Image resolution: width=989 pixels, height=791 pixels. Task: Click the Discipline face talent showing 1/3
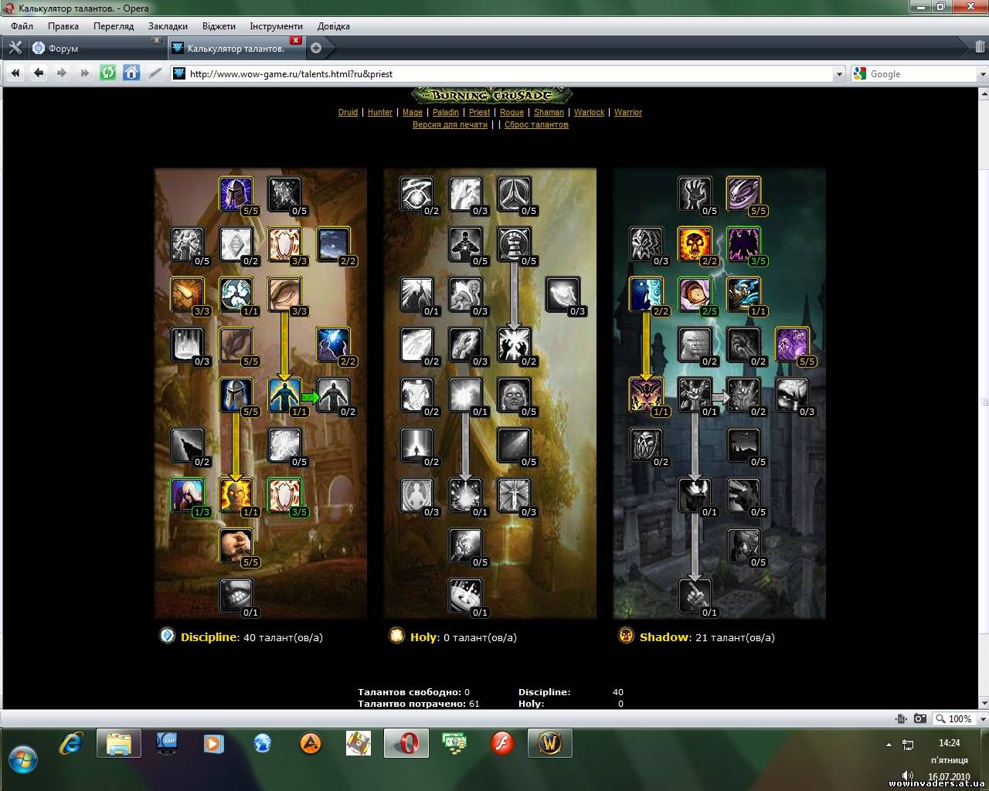(x=187, y=495)
